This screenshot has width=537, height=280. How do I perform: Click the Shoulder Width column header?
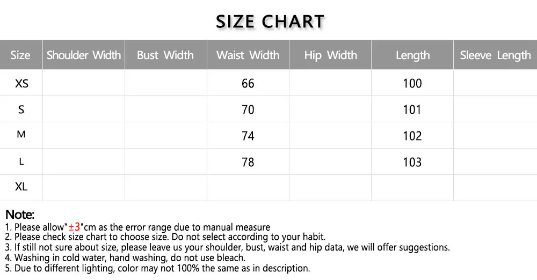pos(84,55)
